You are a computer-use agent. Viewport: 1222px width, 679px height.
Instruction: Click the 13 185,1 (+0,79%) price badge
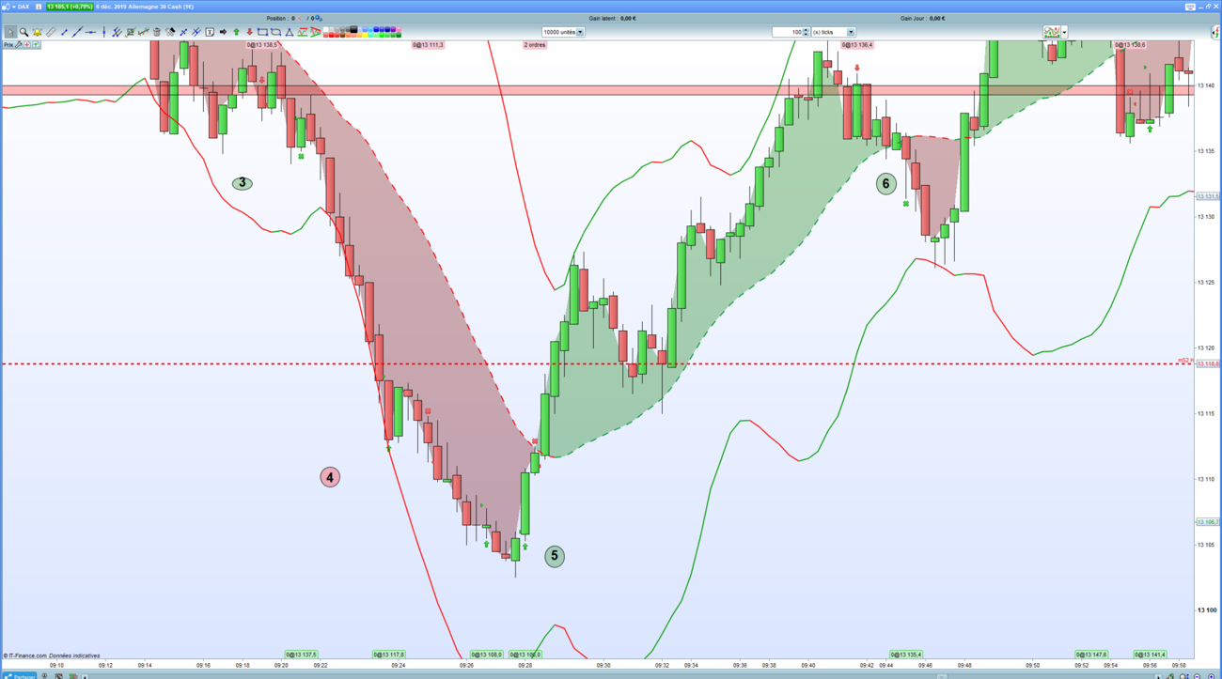[x=70, y=7]
